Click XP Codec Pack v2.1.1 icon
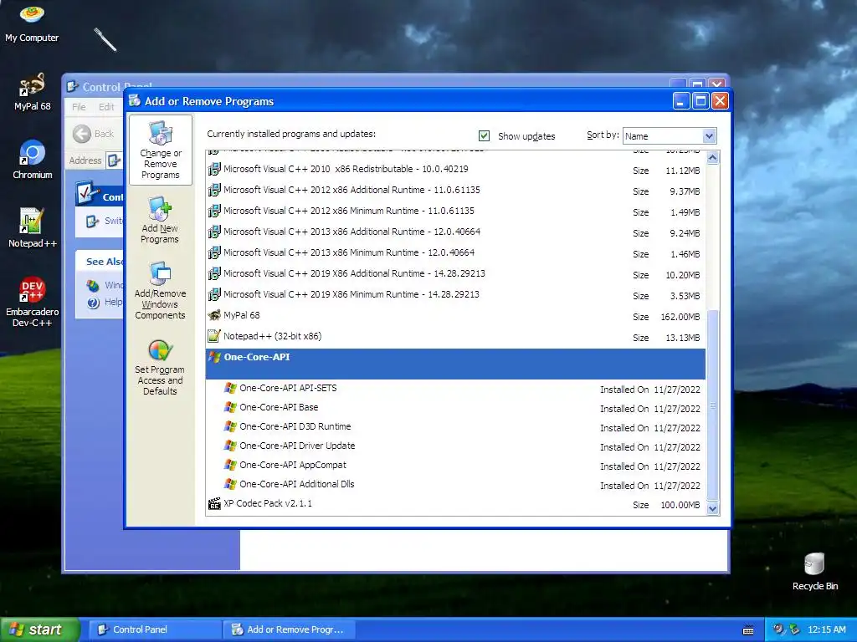 point(214,504)
